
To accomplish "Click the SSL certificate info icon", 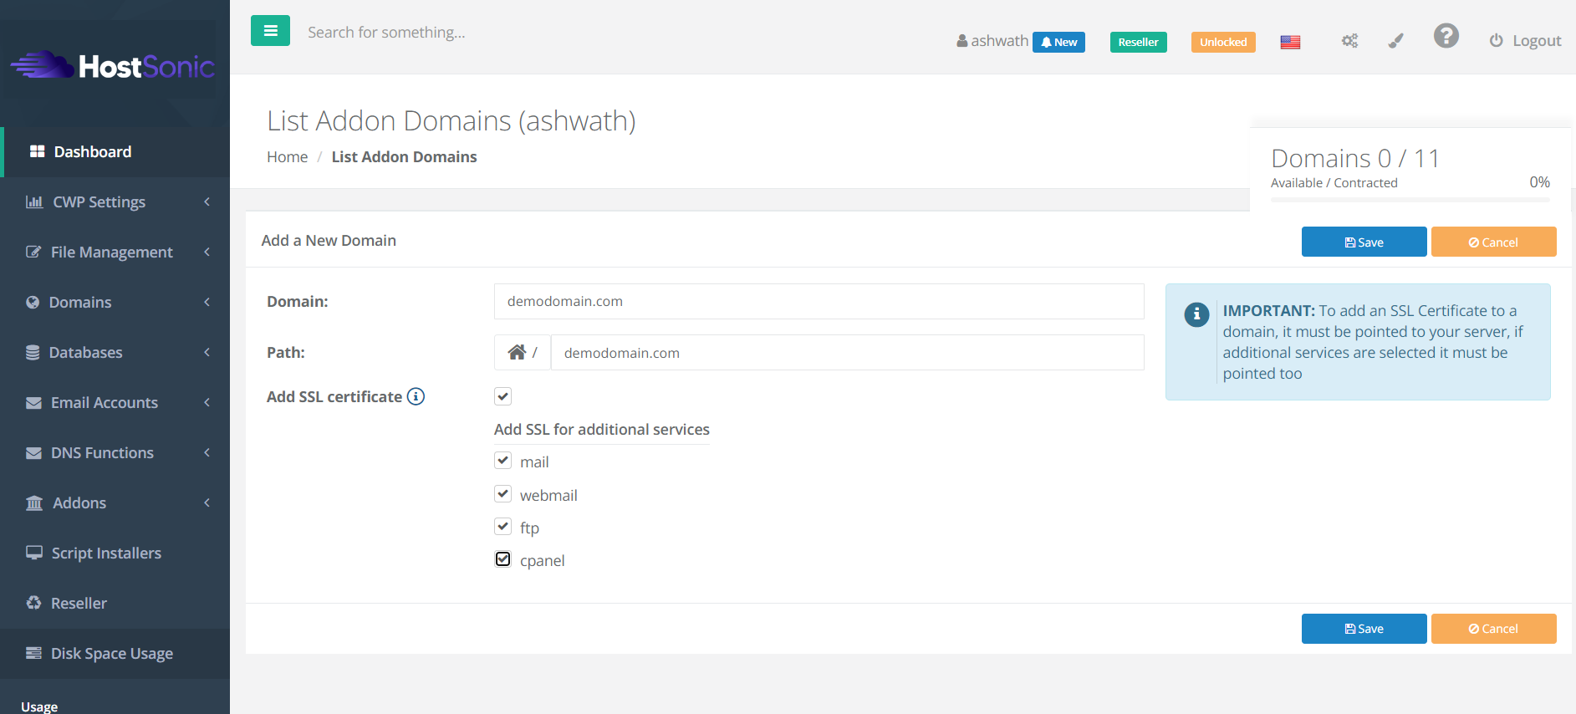I will click(x=416, y=396).
